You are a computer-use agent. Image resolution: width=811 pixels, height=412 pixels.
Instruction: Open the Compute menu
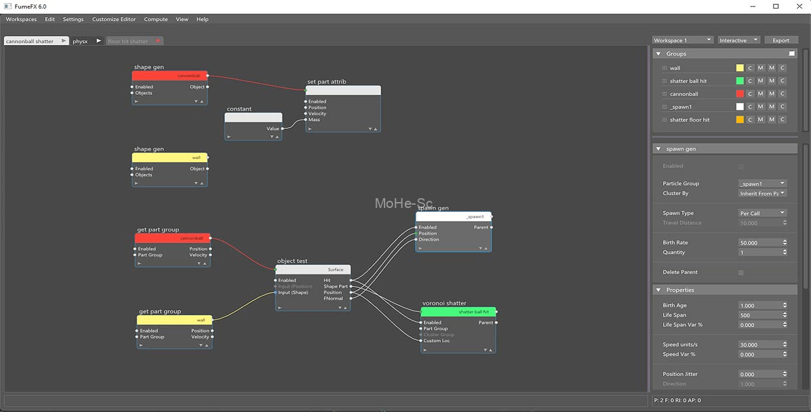(156, 20)
